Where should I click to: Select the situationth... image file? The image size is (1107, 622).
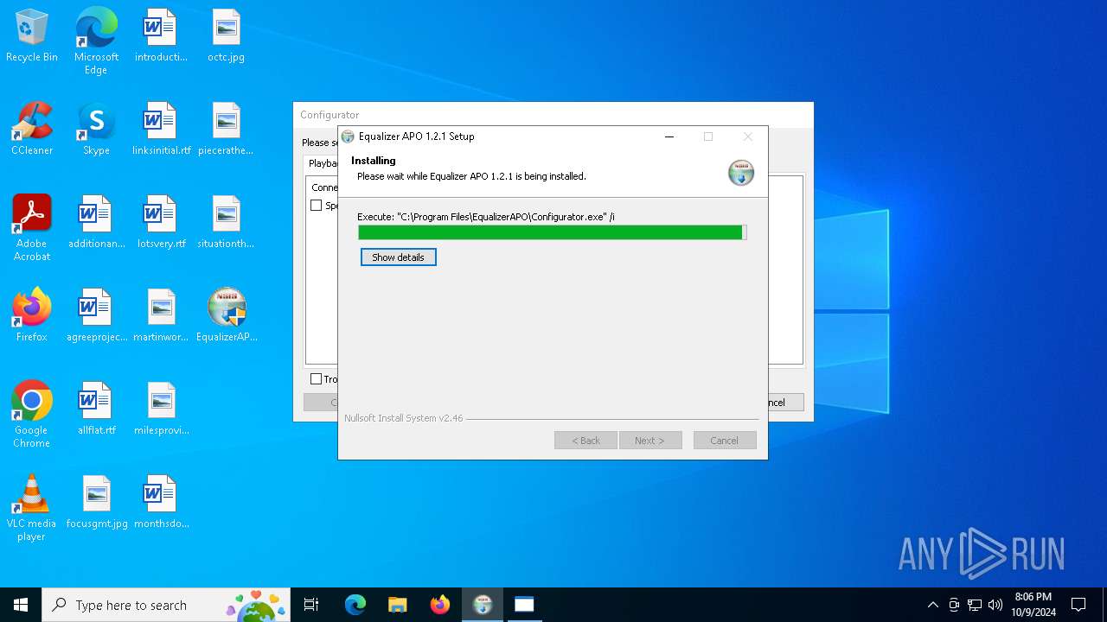tap(226, 223)
